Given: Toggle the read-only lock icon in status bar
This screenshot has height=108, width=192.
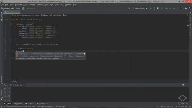Looking at the screenshot, I should [x=186, y=107].
